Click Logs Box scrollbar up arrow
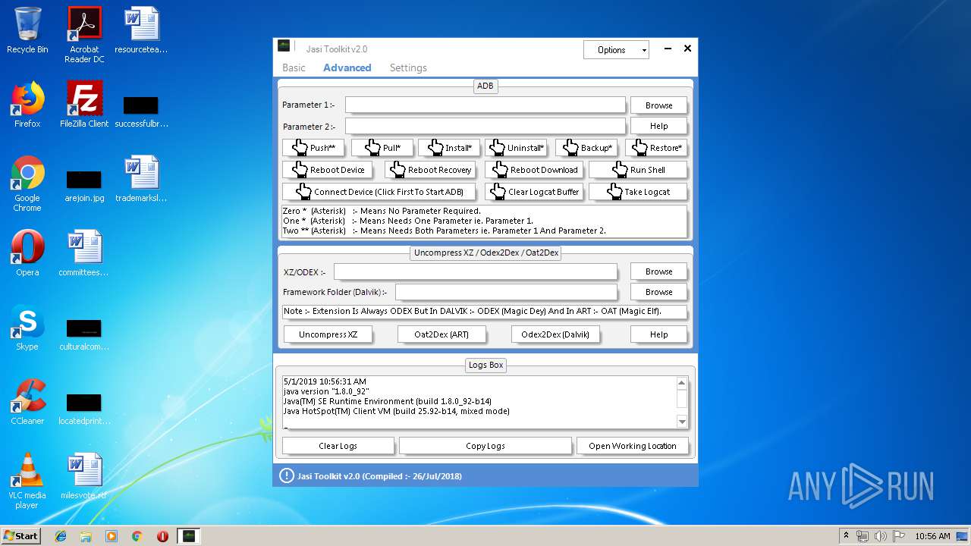Screen dimensions: 971x546 (x=681, y=382)
